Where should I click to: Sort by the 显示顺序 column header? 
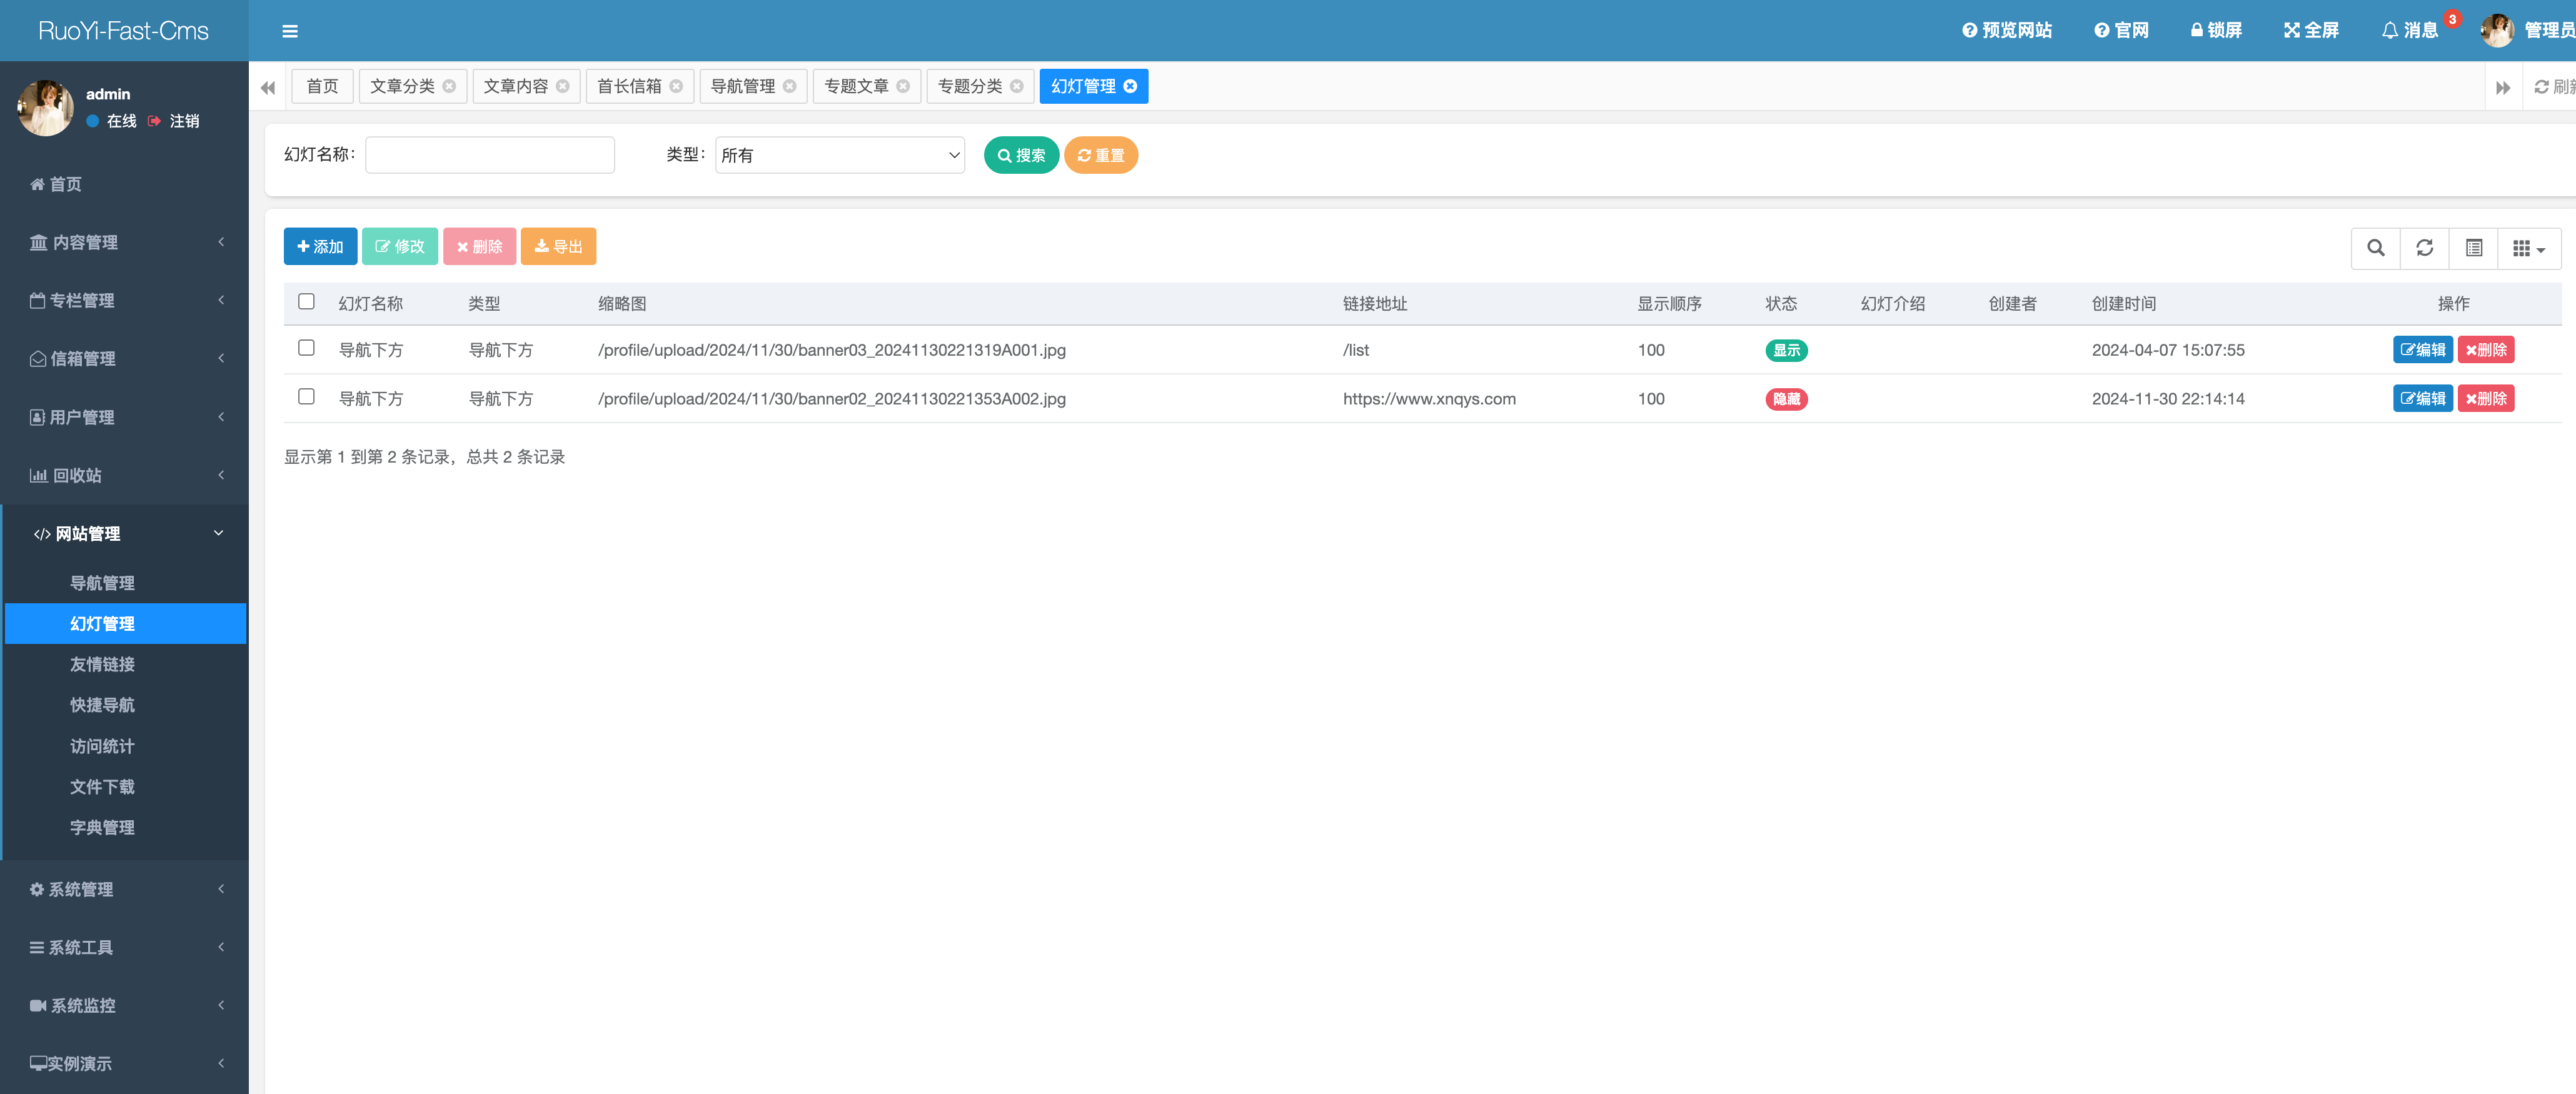1669,304
